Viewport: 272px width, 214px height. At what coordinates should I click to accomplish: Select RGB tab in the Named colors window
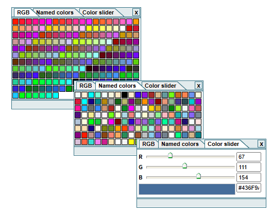86,86
